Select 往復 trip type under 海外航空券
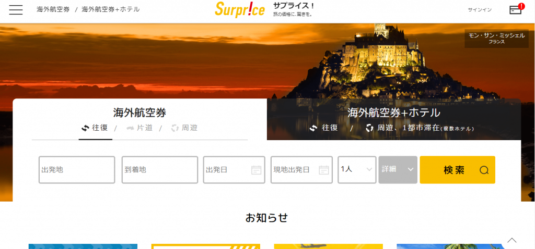This screenshot has width=535, height=249. point(96,128)
